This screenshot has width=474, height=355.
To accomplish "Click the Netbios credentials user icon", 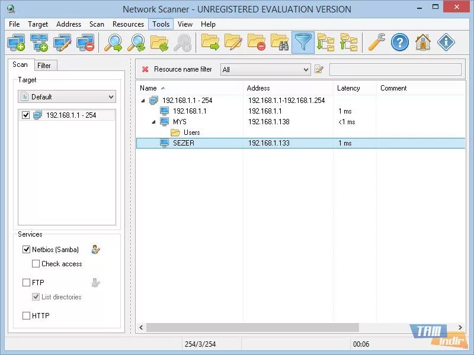I will pyautogui.click(x=95, y=249).
